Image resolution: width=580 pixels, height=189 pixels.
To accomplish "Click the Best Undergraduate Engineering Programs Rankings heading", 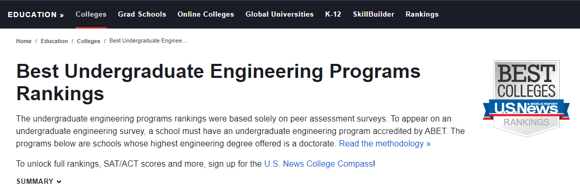I will click(x=219, y=82).
